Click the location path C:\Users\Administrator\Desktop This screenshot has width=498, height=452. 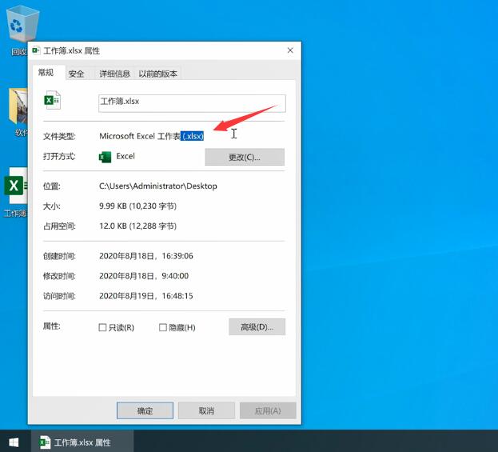click(158, 186)
